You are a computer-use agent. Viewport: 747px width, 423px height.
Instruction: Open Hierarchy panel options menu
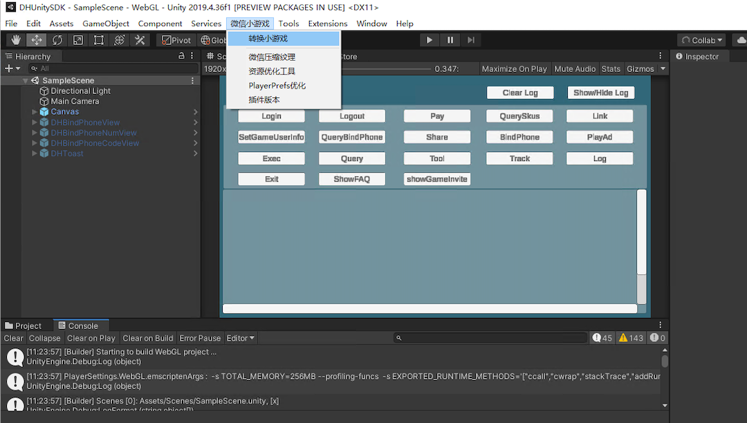(192, 56)
